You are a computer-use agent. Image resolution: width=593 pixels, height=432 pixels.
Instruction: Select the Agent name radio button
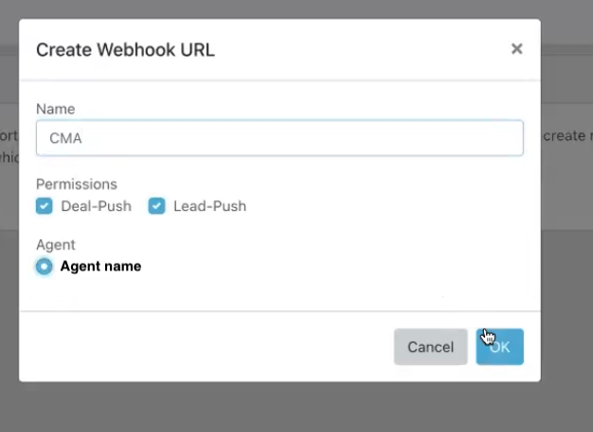(45, 267)
